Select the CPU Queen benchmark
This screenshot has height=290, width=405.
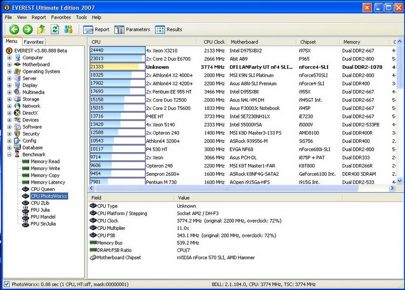pos(43,189)
